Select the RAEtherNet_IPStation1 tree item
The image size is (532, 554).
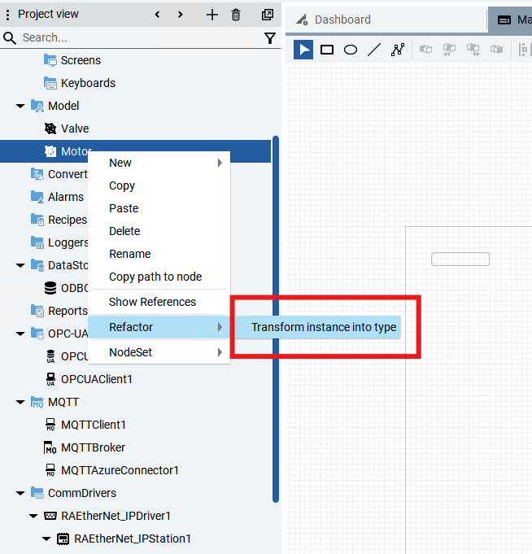pyautogui.click(x=133, y=539)
